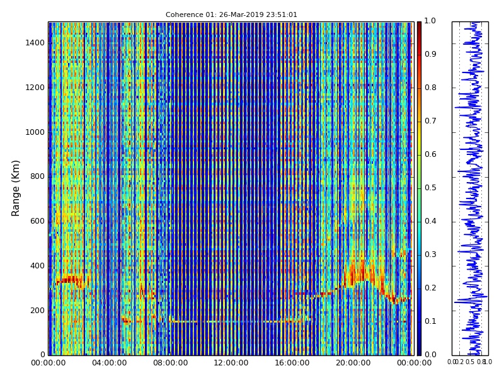The height and width of the screenshot is (378, 504).
Task: Click the 200 range tick label
Action: point(37,311)
